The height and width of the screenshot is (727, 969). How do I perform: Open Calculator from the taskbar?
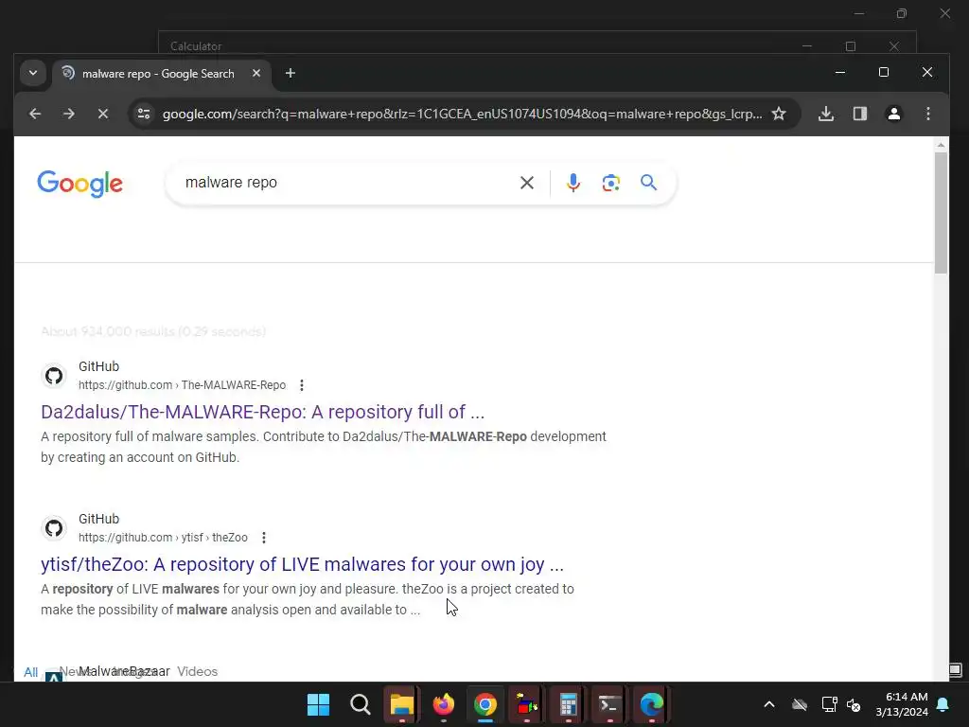pos(569,704)
